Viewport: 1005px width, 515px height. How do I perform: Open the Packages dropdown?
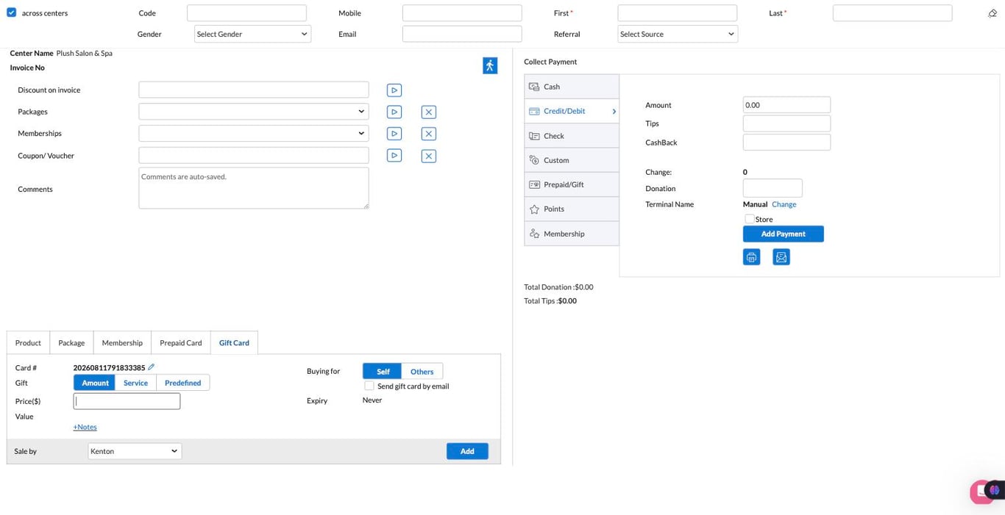(254, 112)
